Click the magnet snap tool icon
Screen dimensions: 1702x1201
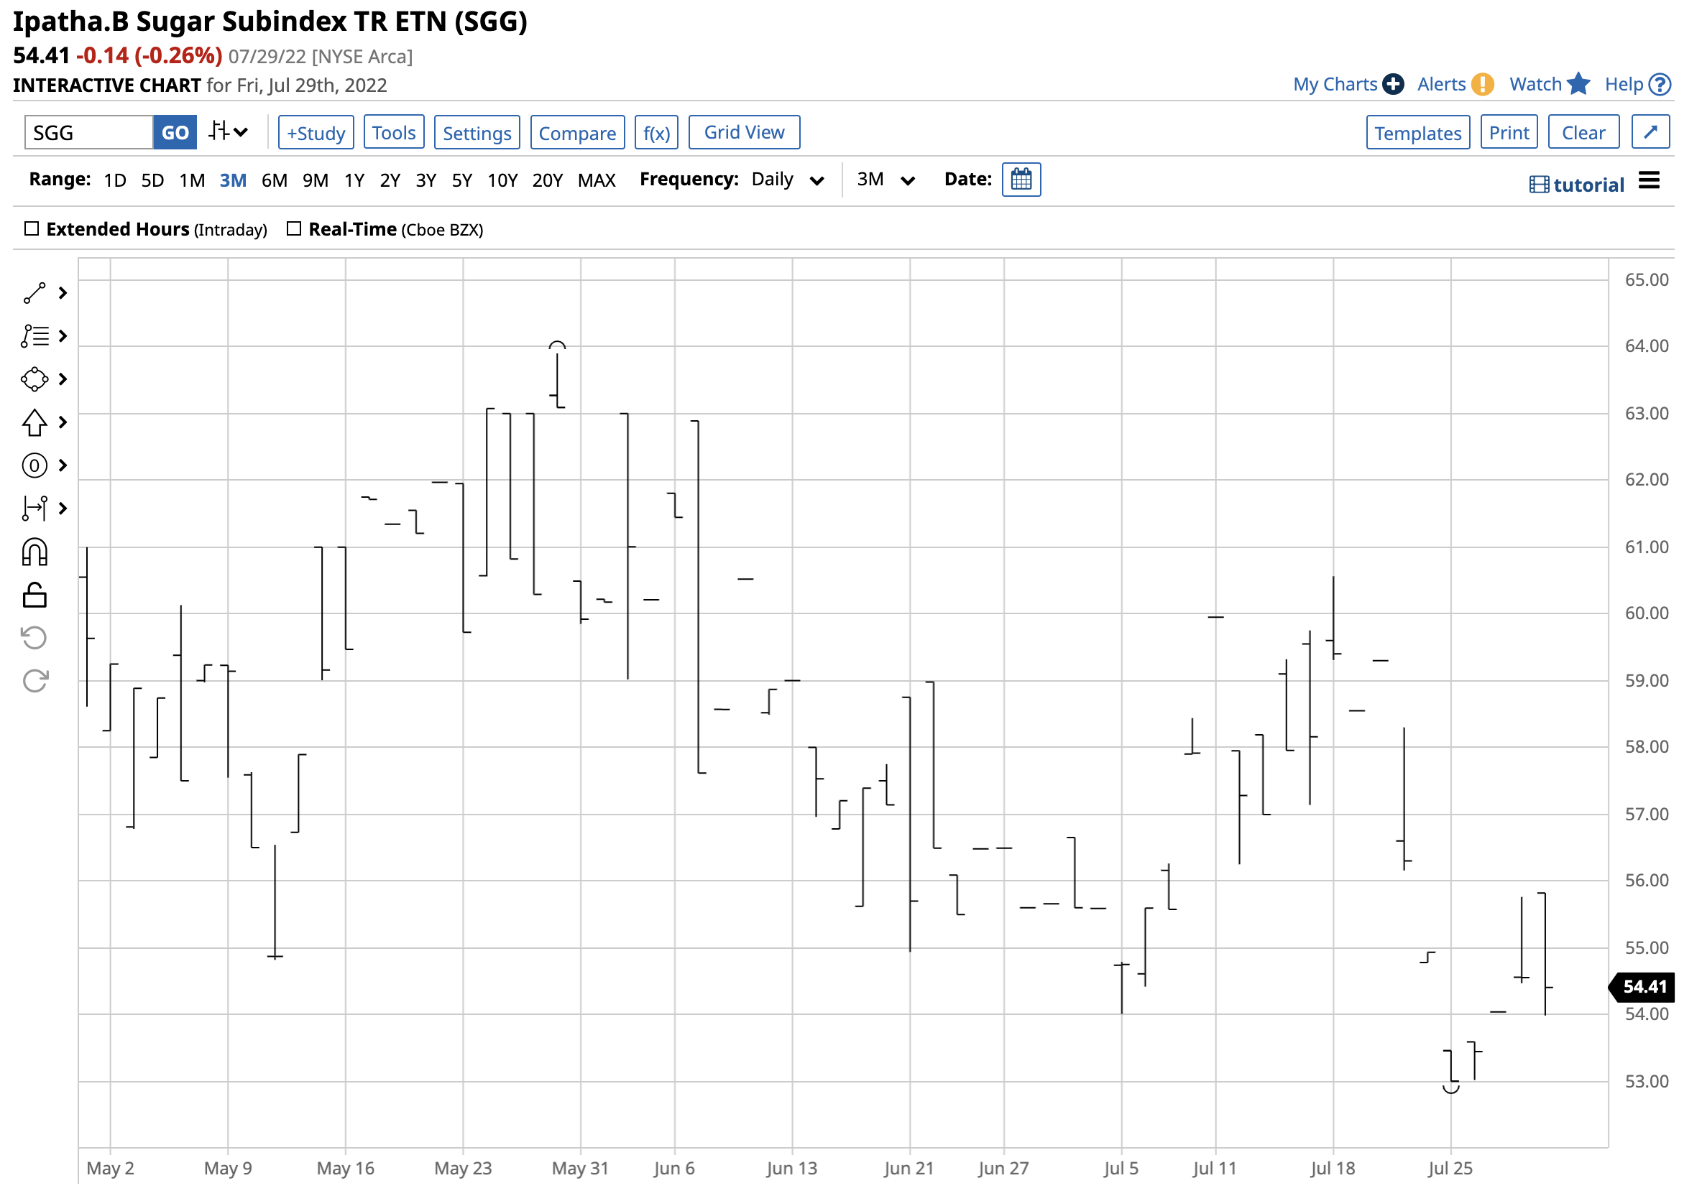34,552
